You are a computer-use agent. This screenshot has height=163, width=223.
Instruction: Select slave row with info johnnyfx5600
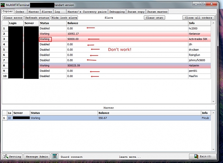[x=107, y=60]
